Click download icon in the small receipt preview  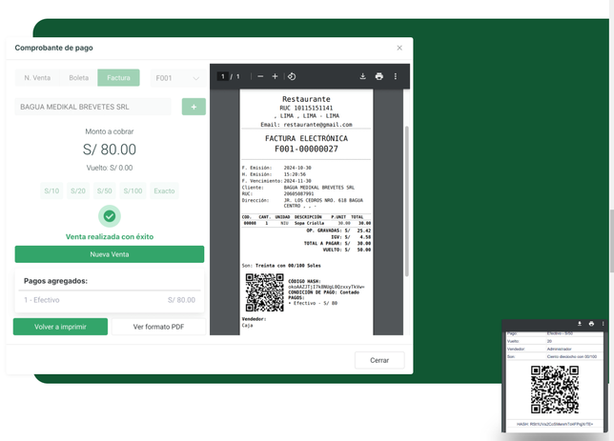pos(580,324)
